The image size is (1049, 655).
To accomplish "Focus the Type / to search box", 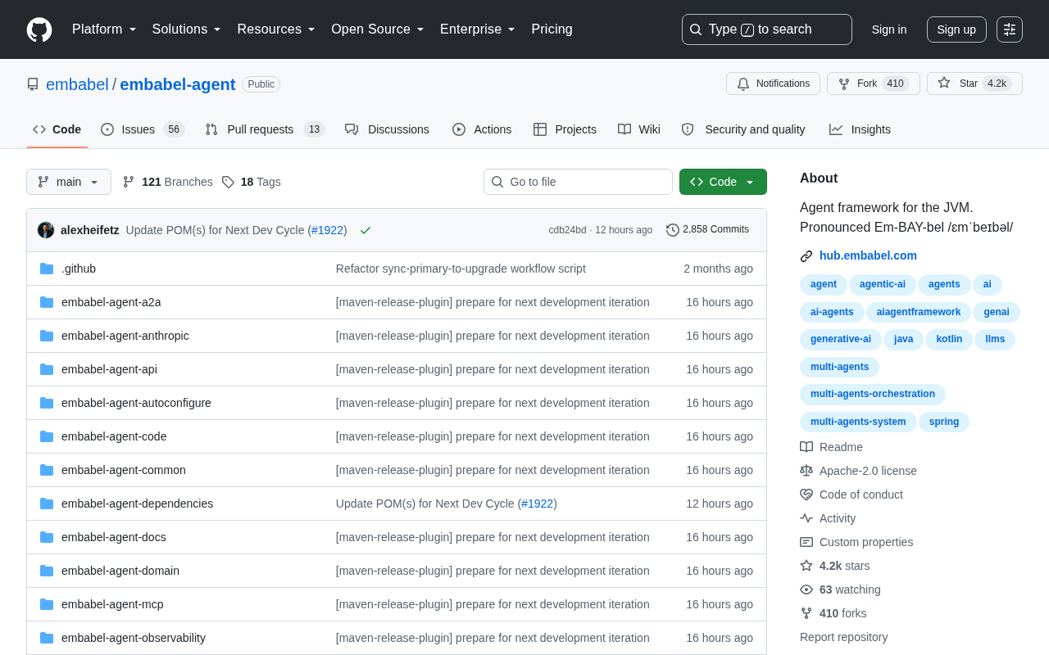I will click(x=767, y=29).
